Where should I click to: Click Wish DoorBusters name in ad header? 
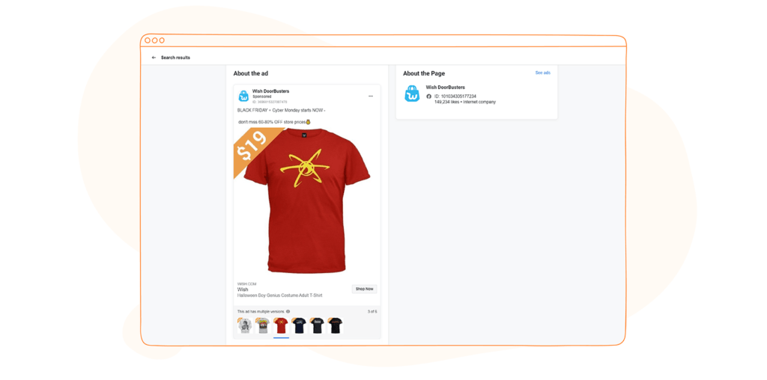[x=270, y=91]
